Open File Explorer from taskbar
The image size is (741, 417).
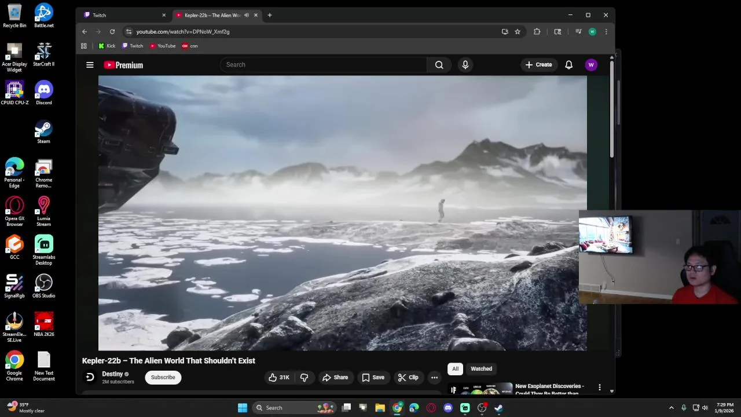(x=380, y=408)
